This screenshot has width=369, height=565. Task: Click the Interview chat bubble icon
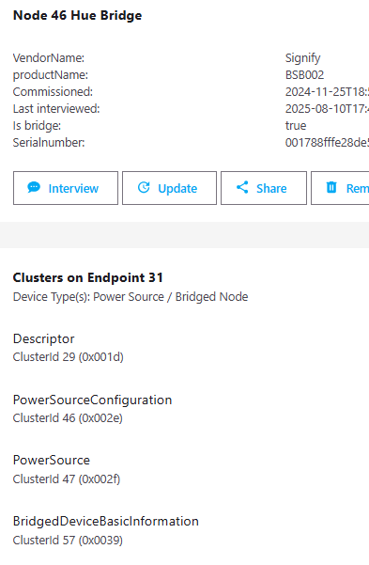click(x=34, y=187)
